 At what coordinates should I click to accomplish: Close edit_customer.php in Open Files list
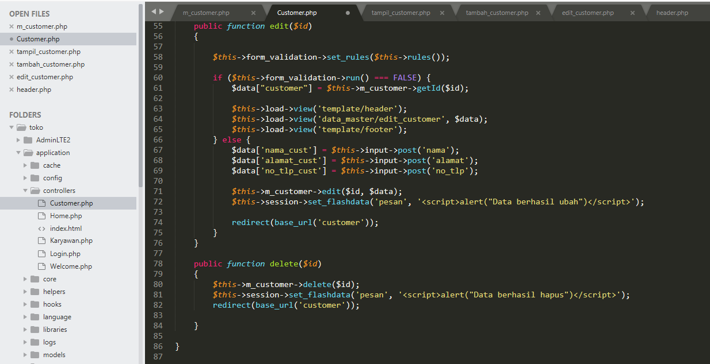tap(12, 77)
